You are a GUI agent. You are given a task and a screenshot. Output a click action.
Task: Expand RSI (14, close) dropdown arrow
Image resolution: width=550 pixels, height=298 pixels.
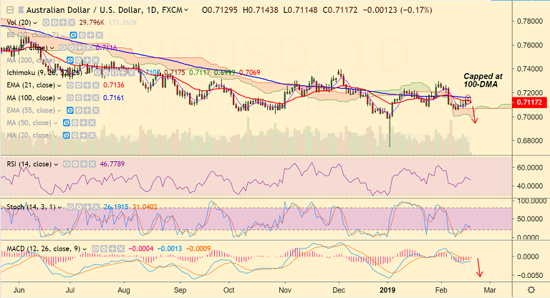click(x=56, y=164)
